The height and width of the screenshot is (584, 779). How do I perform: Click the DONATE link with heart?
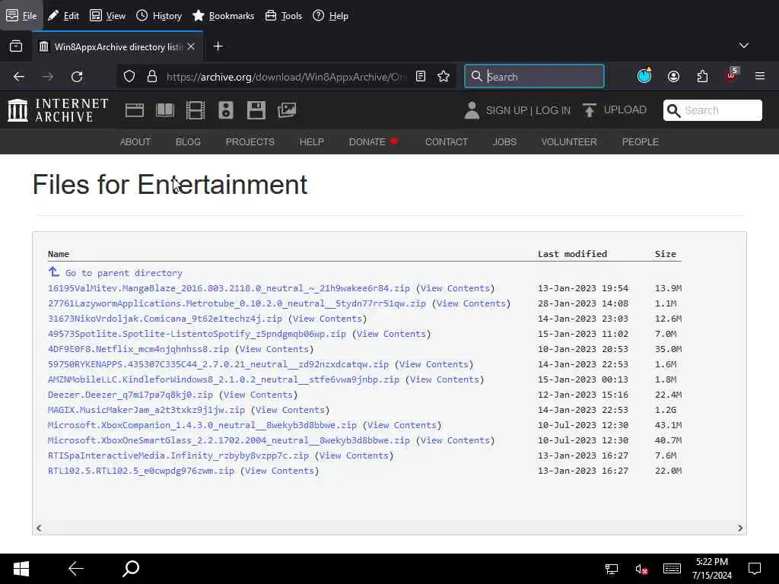[x=374, y=142]
